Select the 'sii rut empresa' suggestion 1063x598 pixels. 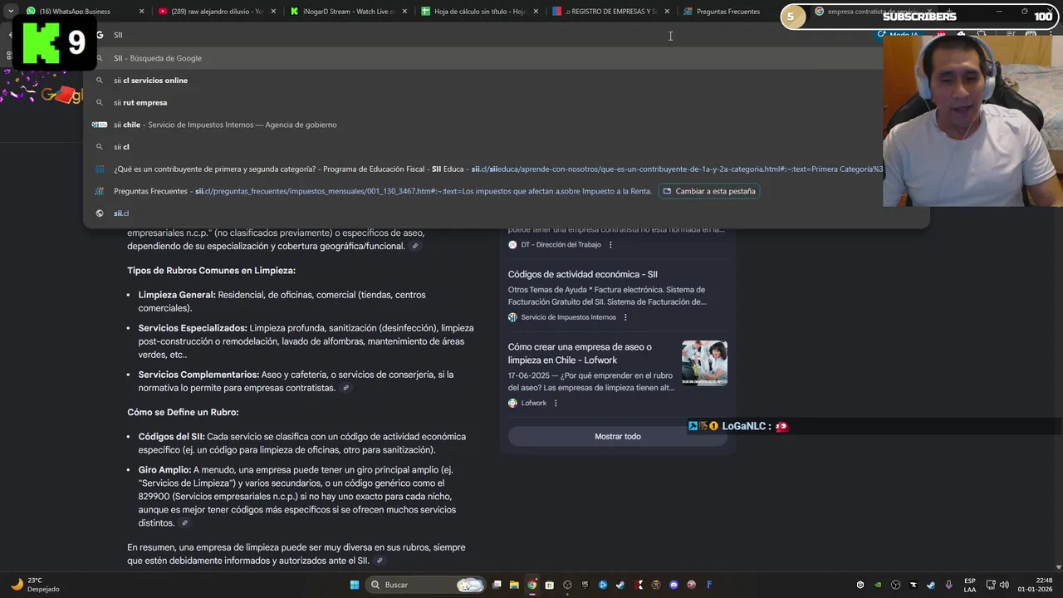point(482,102)
